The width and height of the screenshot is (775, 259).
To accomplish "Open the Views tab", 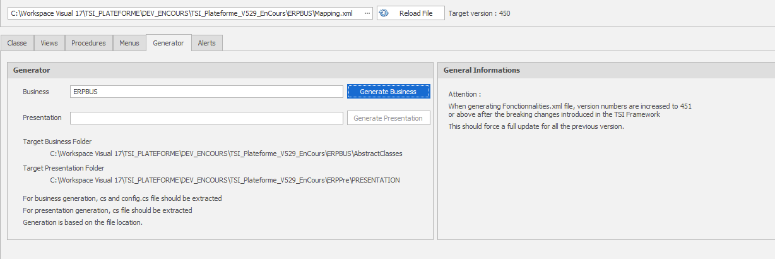I will pyautogui.click(x=49, y=43).
